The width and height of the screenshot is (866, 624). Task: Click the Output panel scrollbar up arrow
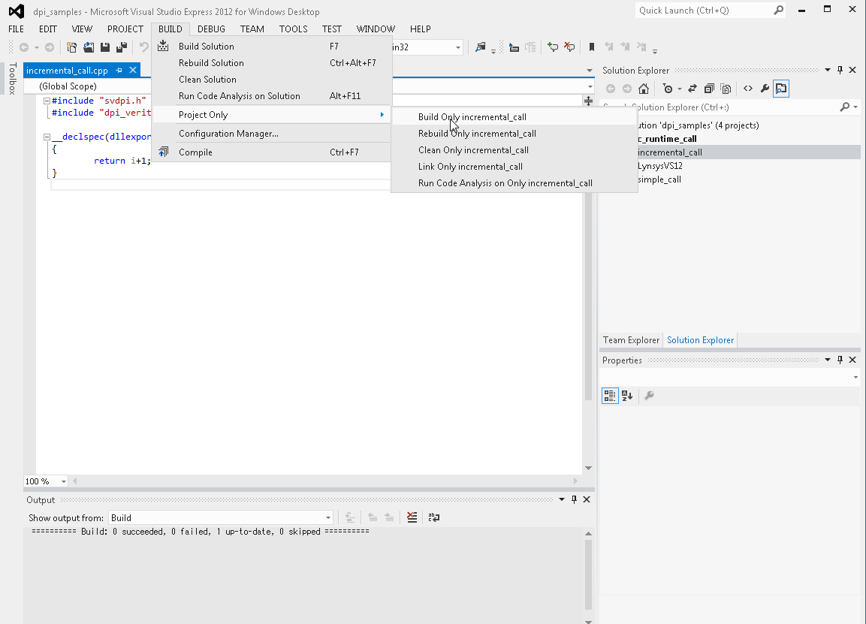[x=588, y=533]
